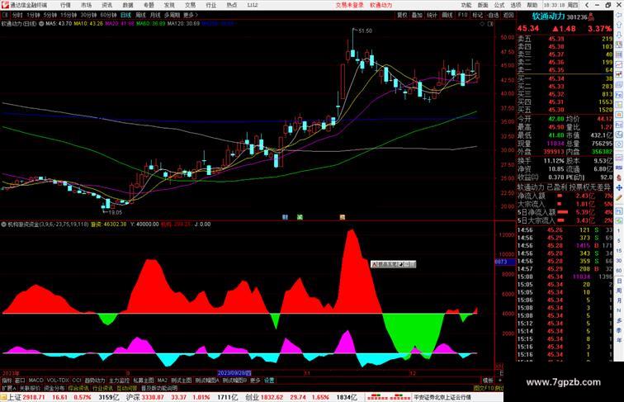Viewport: 624px width, 402px height.
Task: Click the floating 精品互联 annotation toolbar
Action: (x=393, y=264)
